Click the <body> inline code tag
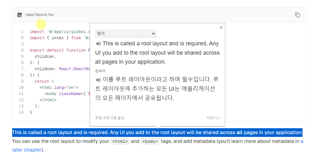 coord(150,141)
